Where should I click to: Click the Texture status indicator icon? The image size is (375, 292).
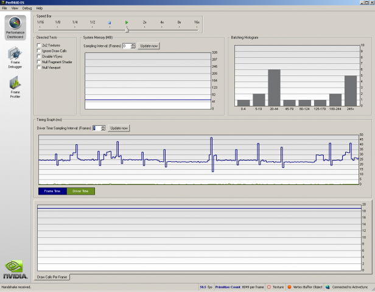click(x=269, y=287)
